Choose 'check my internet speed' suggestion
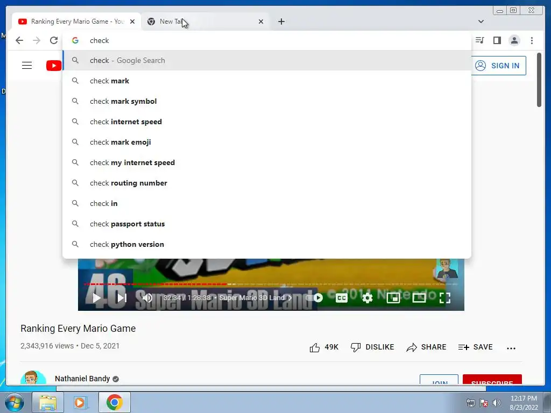Screen dimensions: 551x413 tap(267, 162)
